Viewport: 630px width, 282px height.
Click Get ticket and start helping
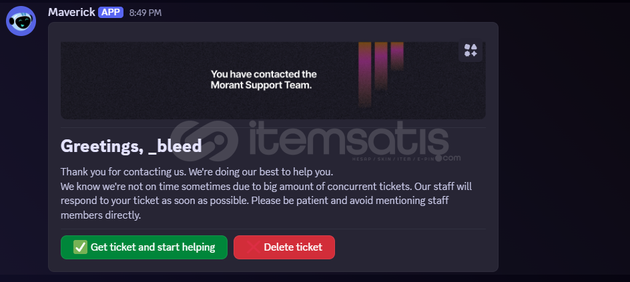click(x=144, y=247)
